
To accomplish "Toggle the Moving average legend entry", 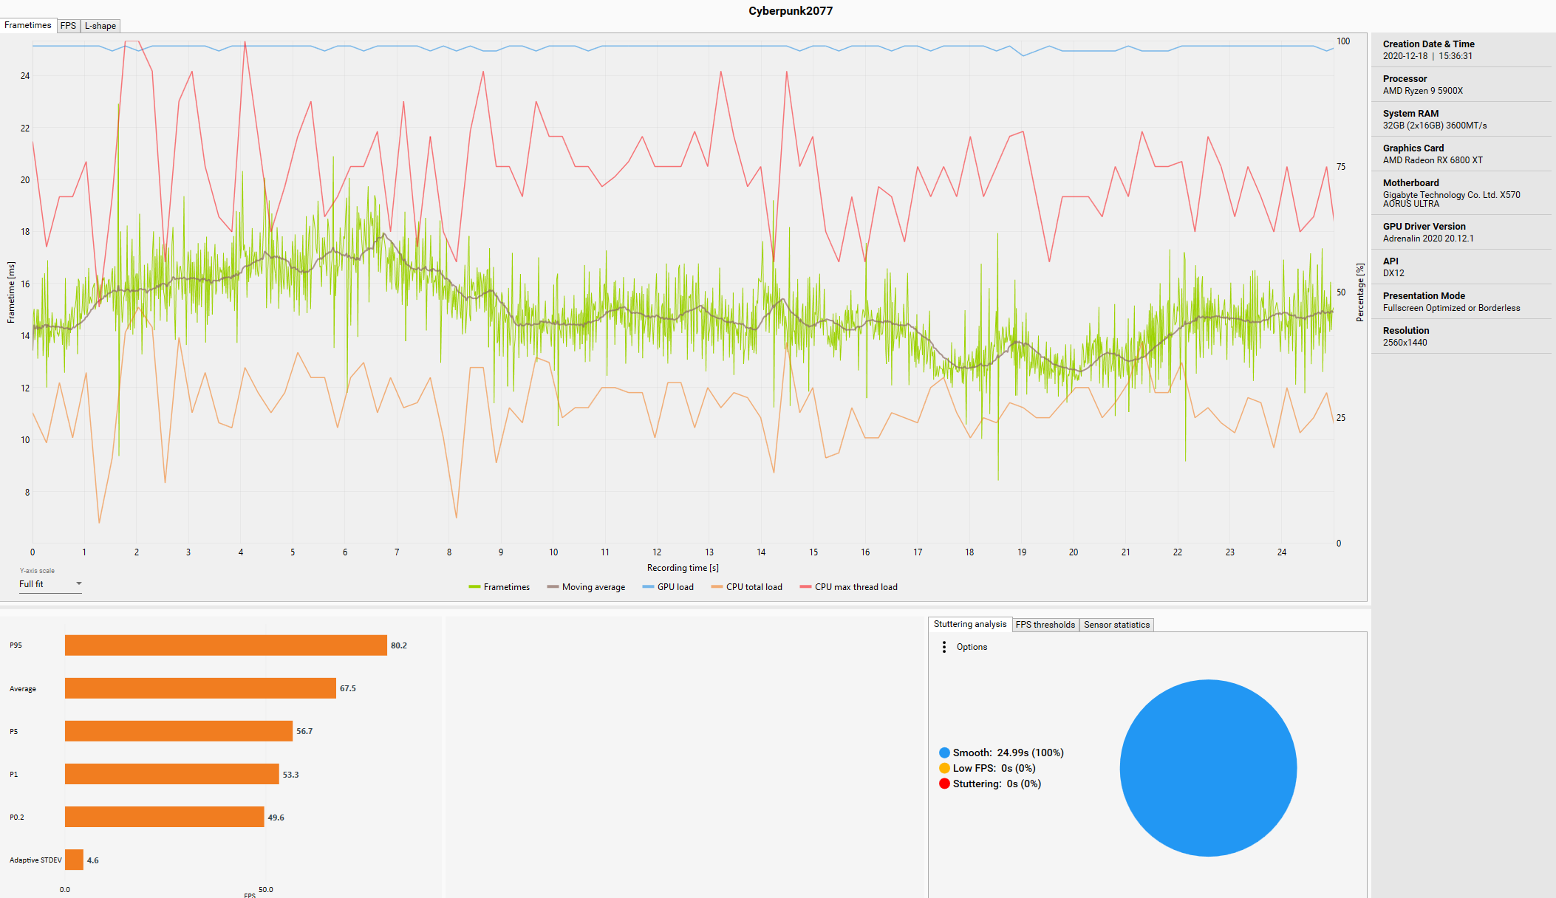I will (x=586, y=587).
